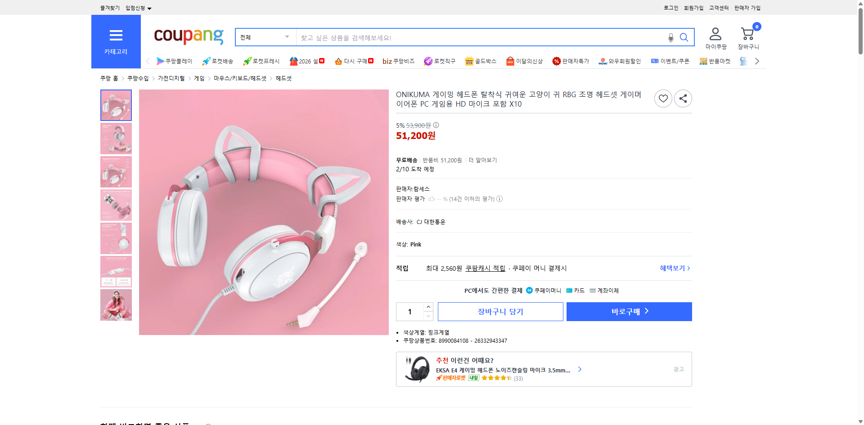
Task: Add product to wishlist with heart icon
Action: 663,98
